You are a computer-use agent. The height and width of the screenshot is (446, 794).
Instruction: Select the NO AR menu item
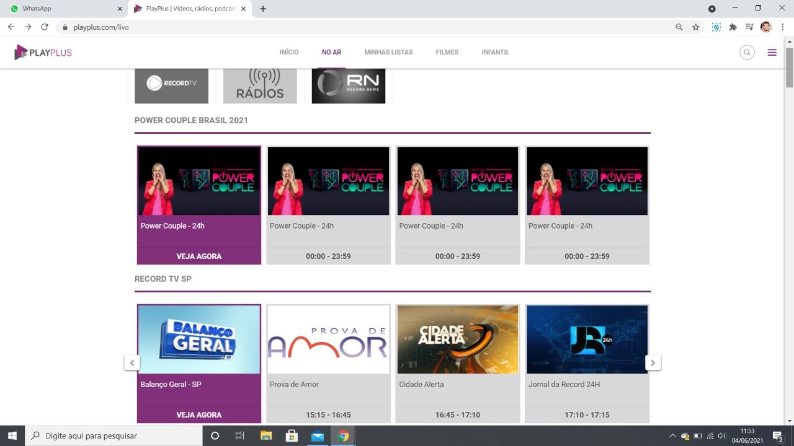pyautogui.click(x=331, y=52)
